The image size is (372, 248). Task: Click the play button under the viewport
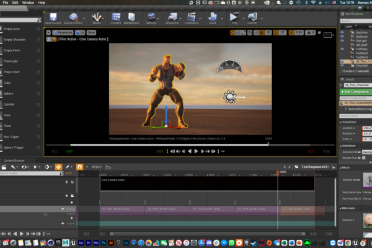pos(196,151)
